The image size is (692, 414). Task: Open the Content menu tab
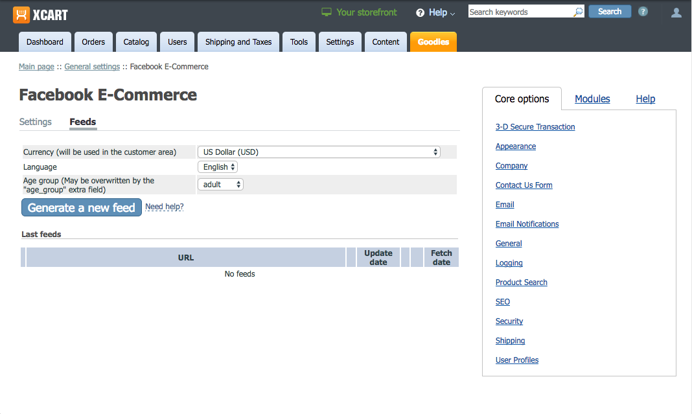point(386,42)
